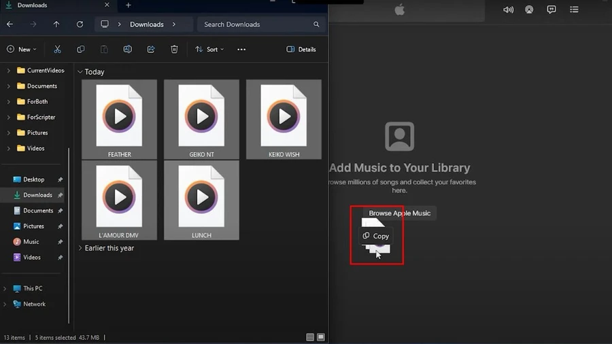
Task: Select Network in navigation pane
Action: [34, 304]
